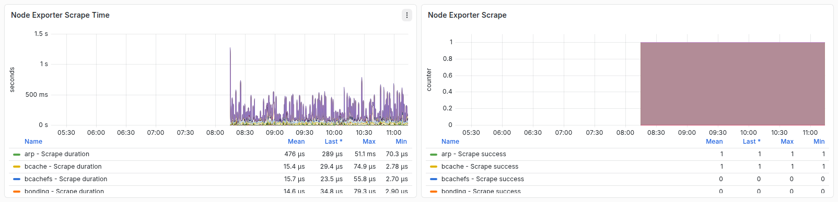
Task: Click the 29.4 µs last value for bcache
Action: point(331,167)
